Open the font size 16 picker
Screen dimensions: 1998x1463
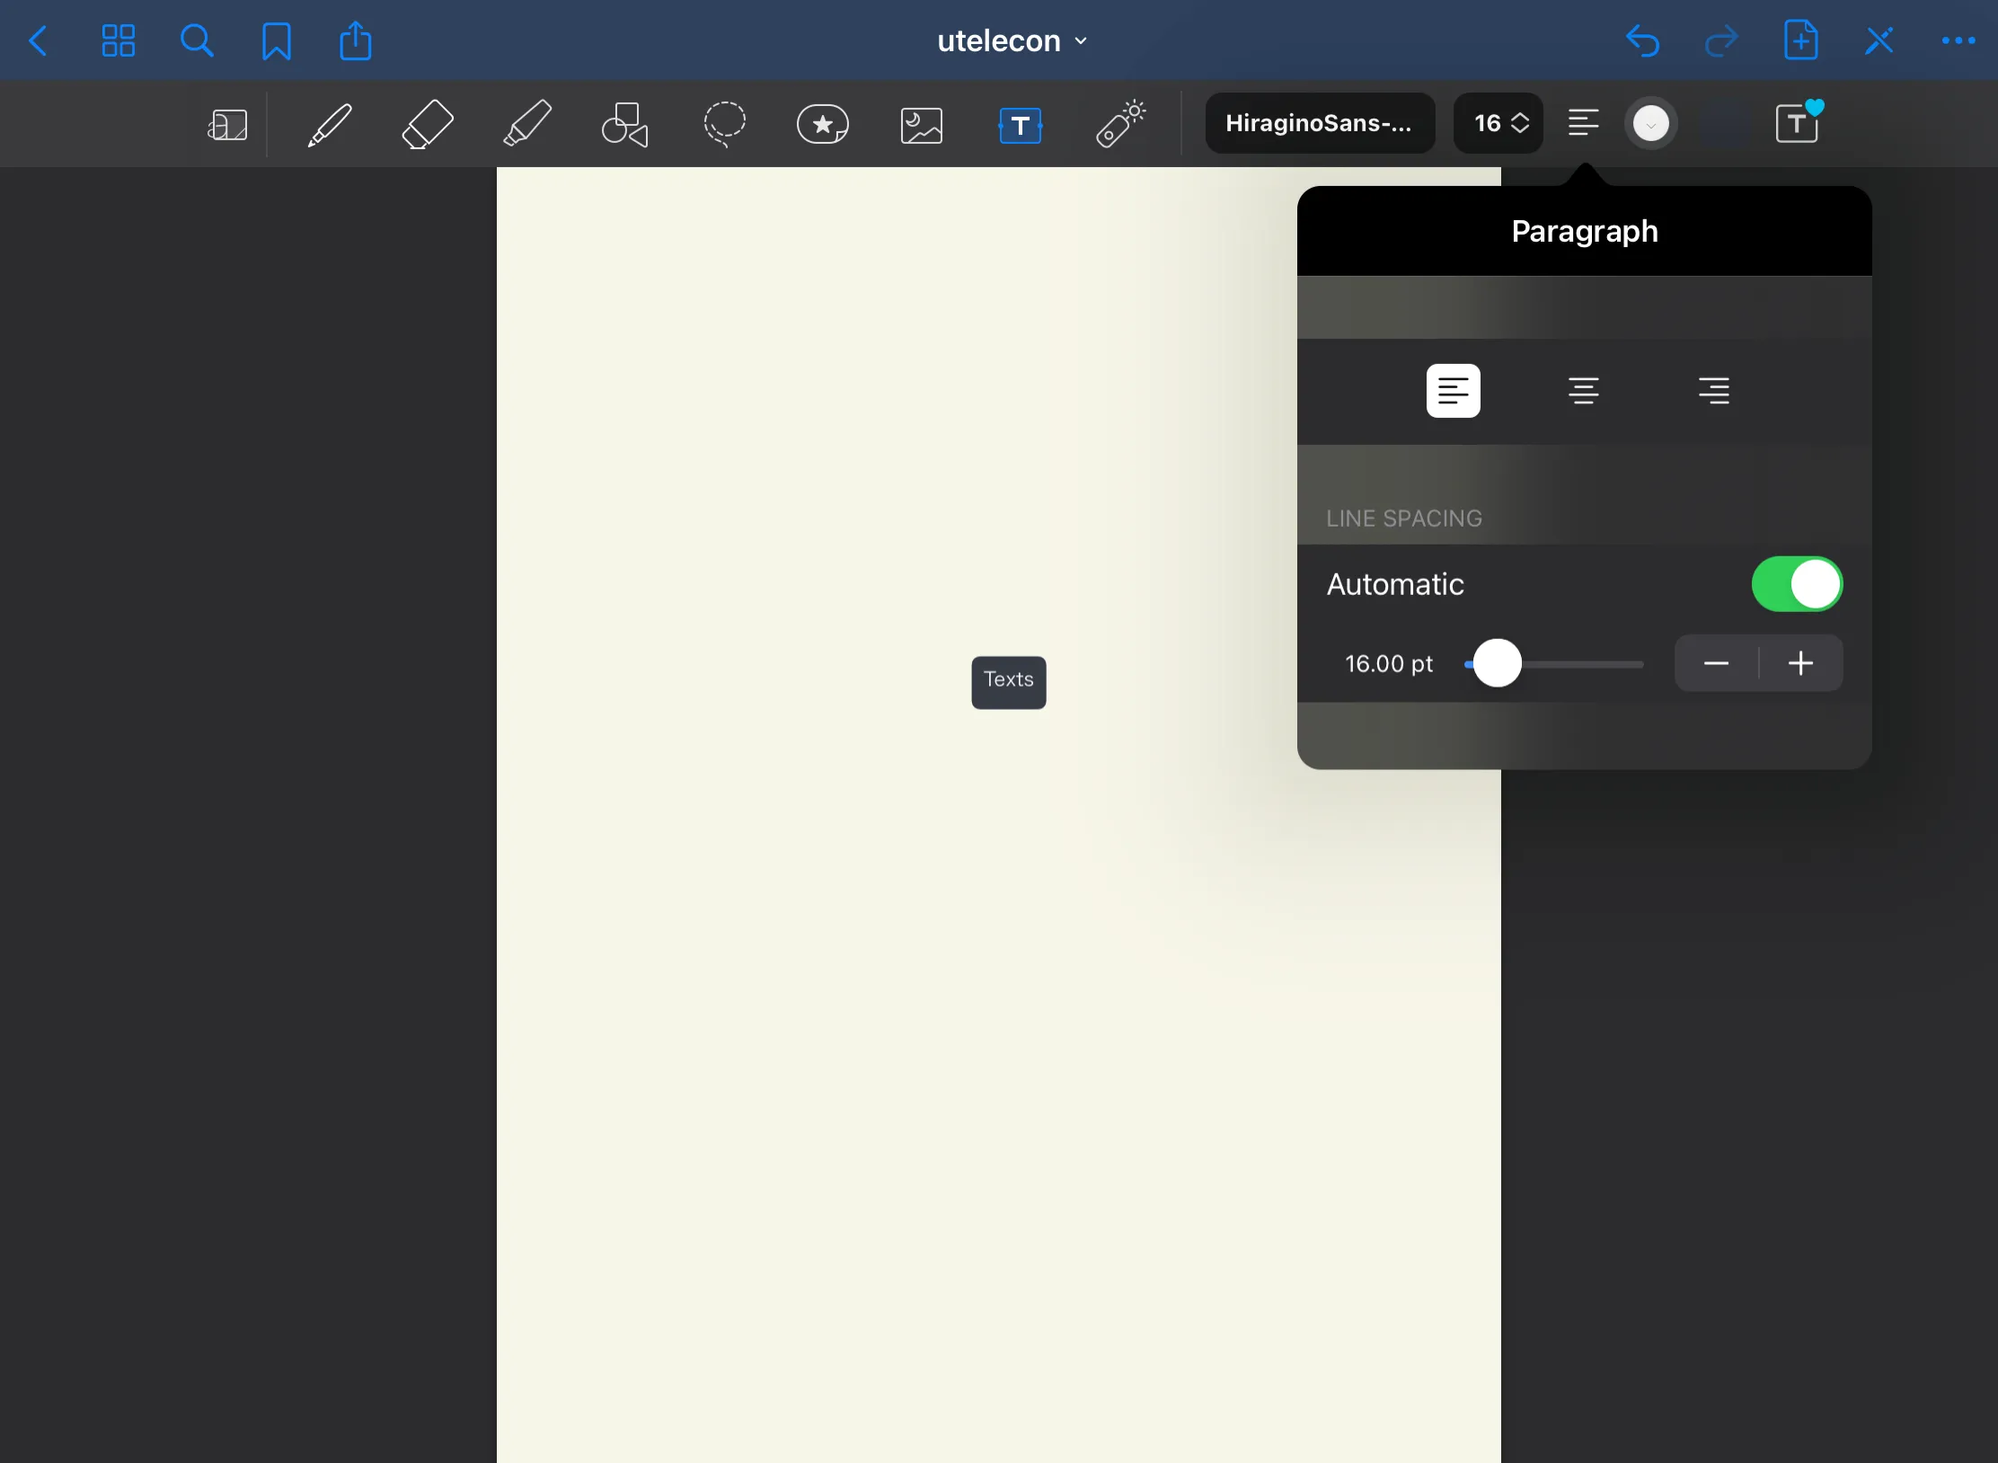(1498, 123)
